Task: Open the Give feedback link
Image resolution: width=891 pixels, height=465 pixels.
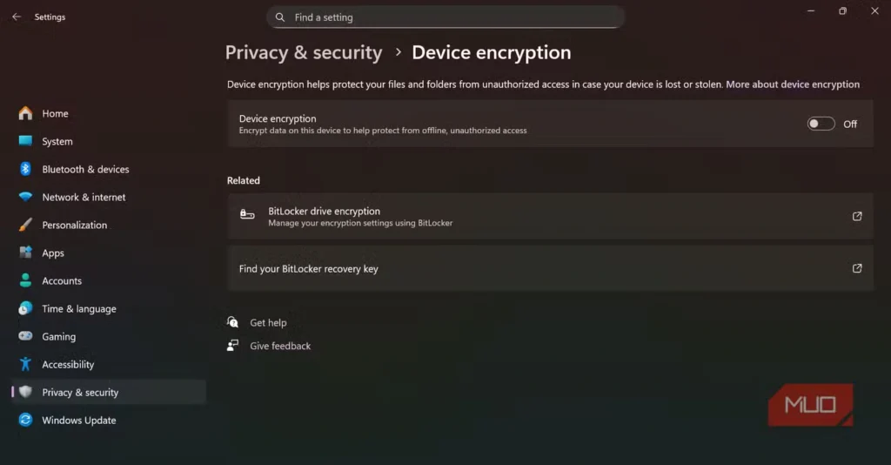Action: pos(280,346)
